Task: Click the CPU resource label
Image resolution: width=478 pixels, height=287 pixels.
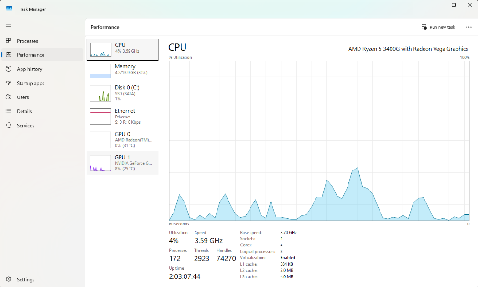Action: [x=120, y=45]
